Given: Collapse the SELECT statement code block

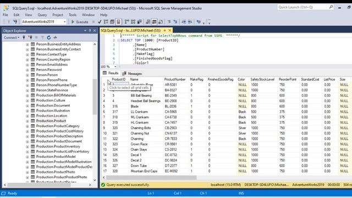Looking at the screenshot, I should click(x=119, y=40).
